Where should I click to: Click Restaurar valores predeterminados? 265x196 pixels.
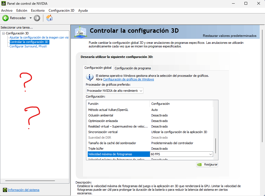click(x=229, y=36)
